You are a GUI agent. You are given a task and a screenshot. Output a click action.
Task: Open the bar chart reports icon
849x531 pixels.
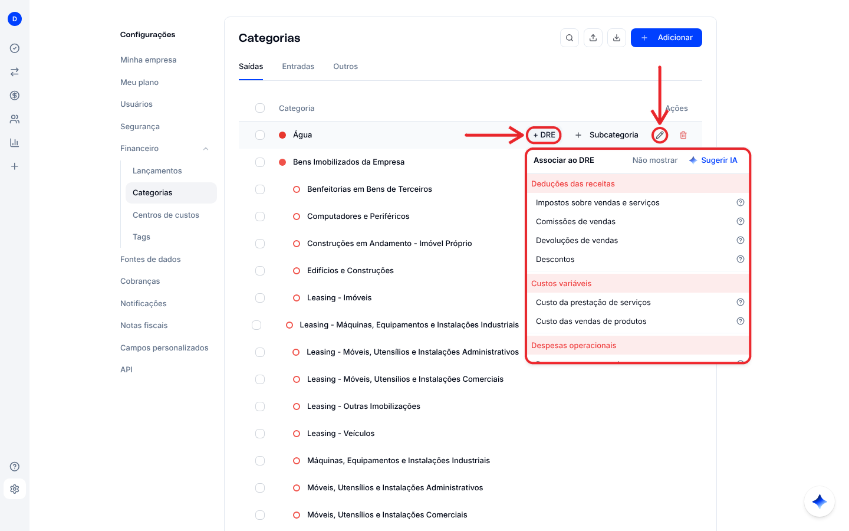[x=15, y=143]
